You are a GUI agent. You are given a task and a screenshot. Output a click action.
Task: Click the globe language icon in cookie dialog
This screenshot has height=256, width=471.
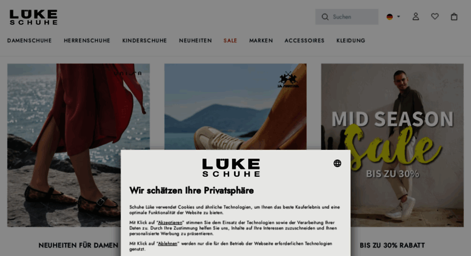coord(337,163)
